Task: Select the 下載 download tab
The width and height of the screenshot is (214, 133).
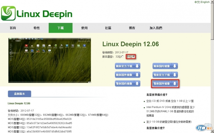Action: tap(60, 28)
